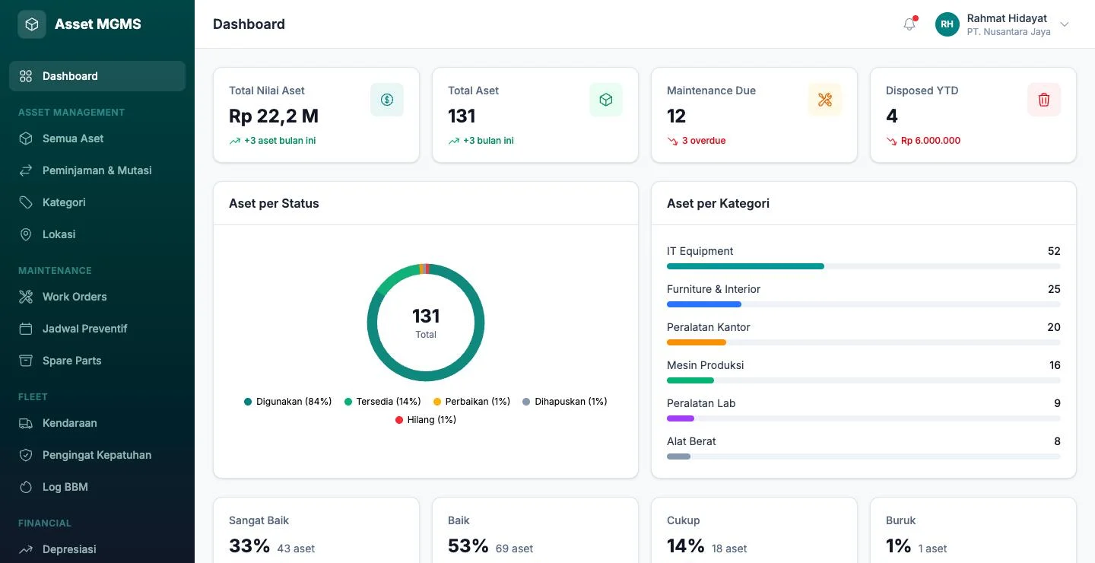Click the trash icon on Disposed YTD card
The height and width of the screenshot is (563, 1095).
[x=1044, y=100]
